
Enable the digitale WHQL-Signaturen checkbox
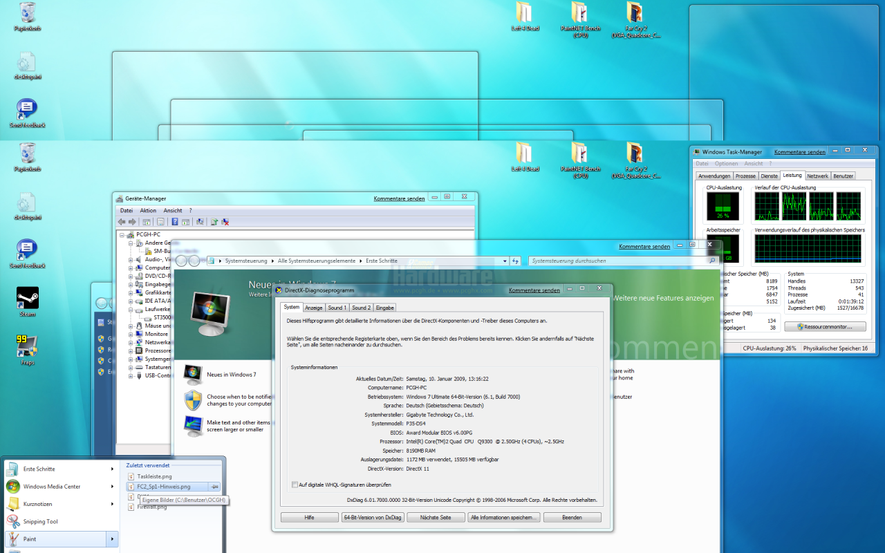[295, 485]
